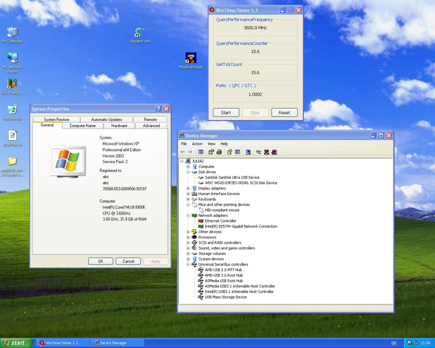Open the View menu in Device Manager
The image size is (435, 348).
pos(211,143)
